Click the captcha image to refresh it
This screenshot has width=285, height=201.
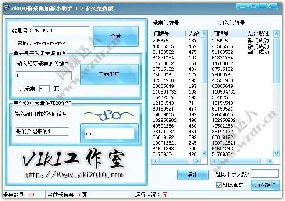click(109, 115)
